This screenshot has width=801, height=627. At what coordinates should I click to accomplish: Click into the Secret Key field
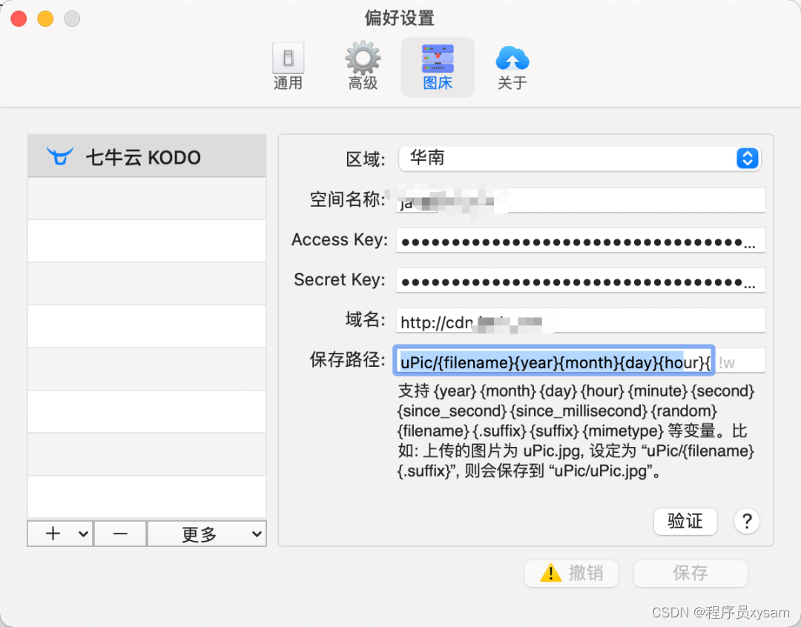click(x=580, y=280)
